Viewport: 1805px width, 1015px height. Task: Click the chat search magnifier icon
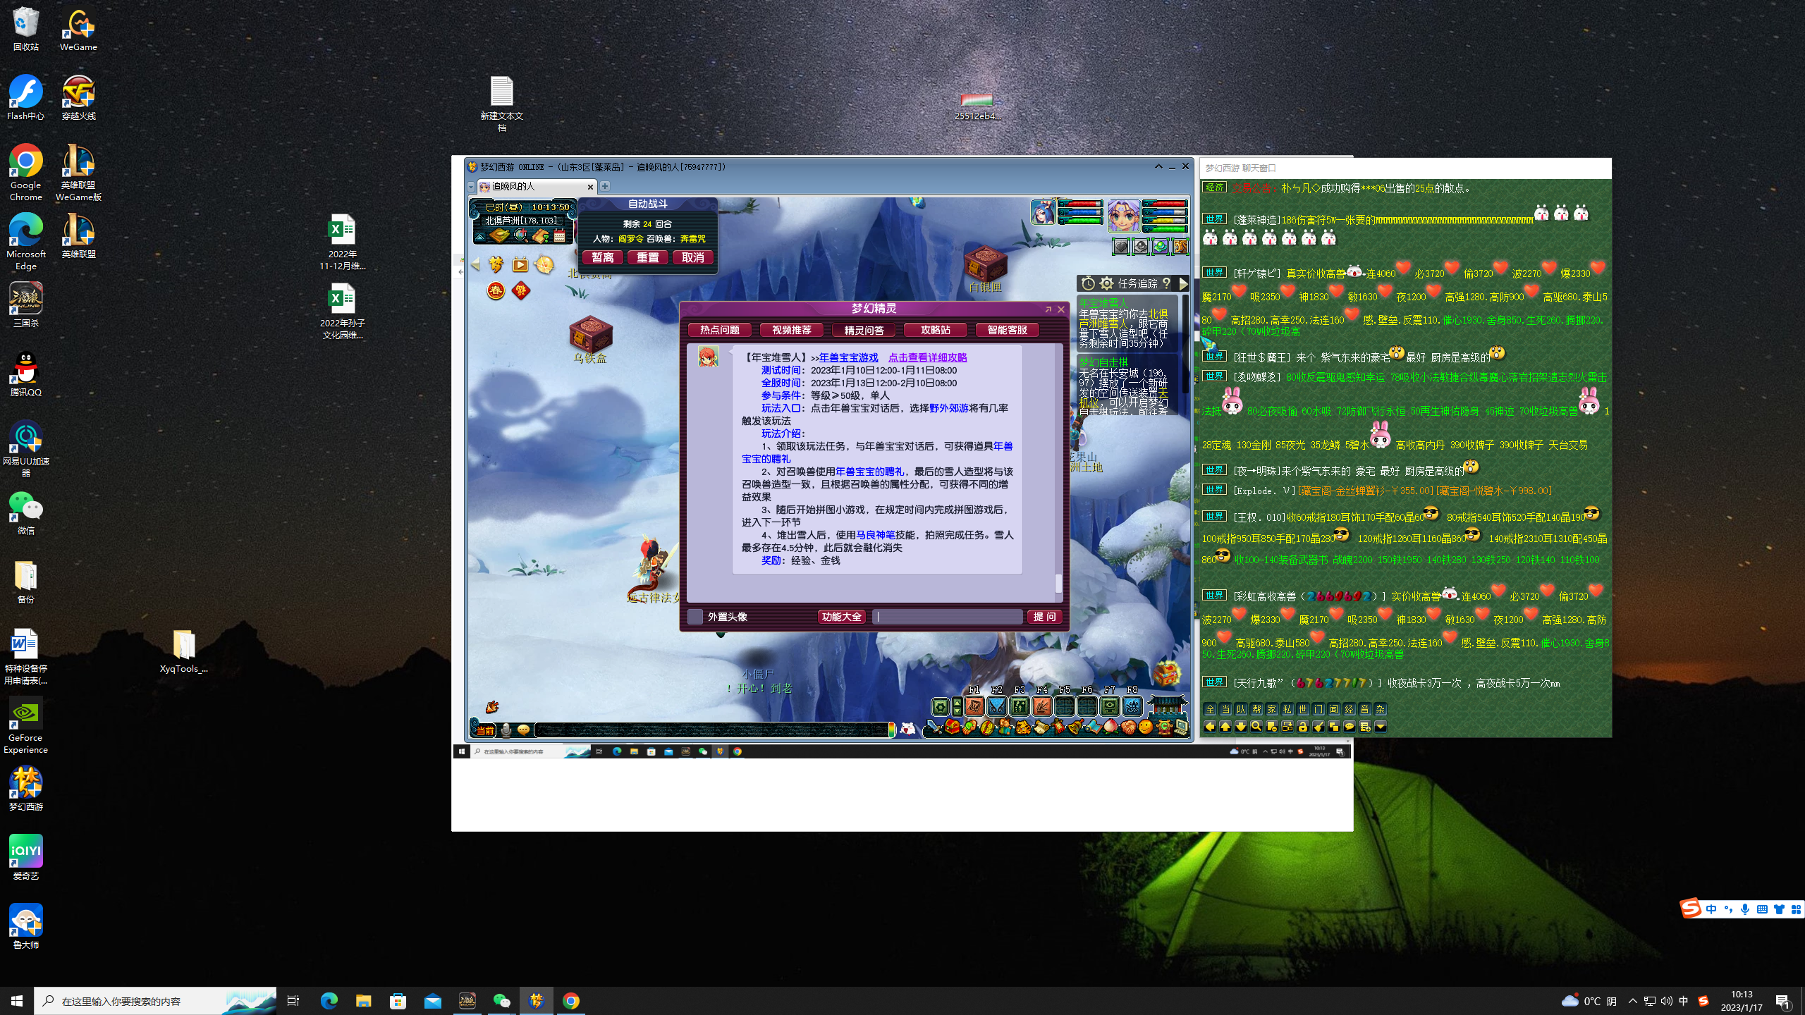coord(1256,727)
